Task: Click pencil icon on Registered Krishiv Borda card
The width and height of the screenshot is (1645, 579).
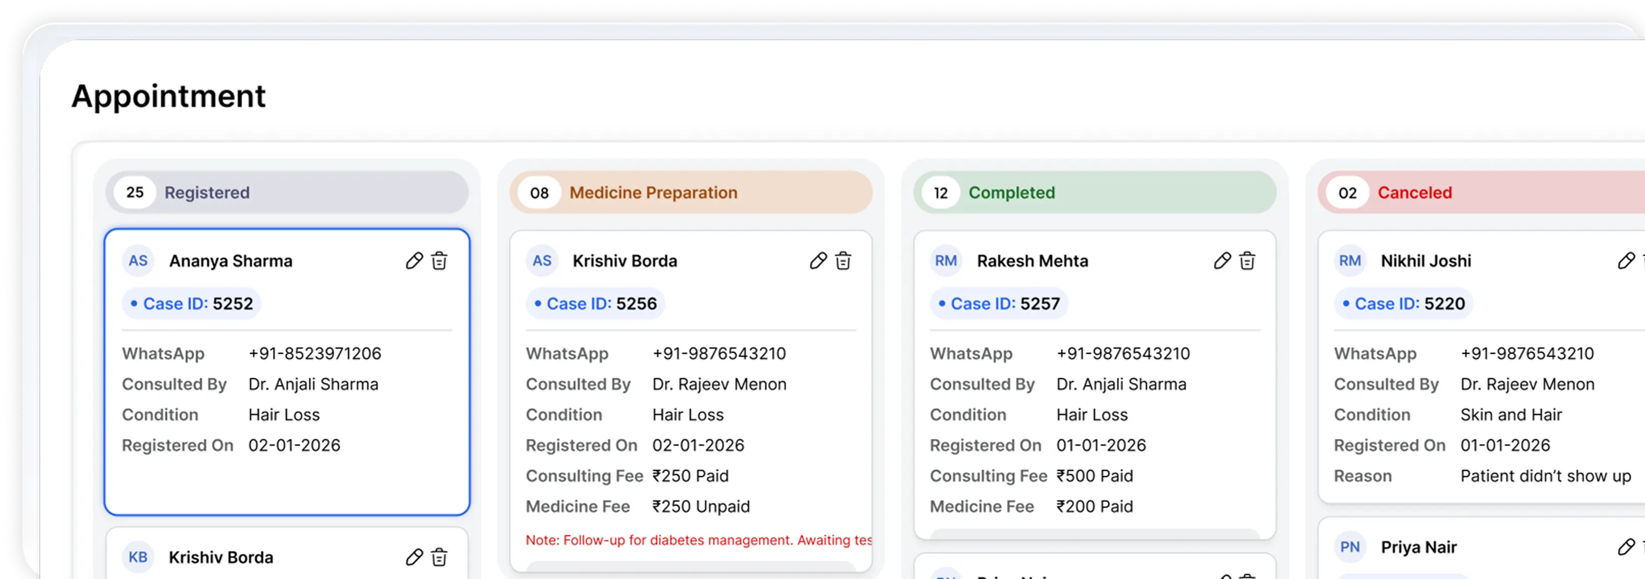Action: pyautogui.click(x=414, y=557)
